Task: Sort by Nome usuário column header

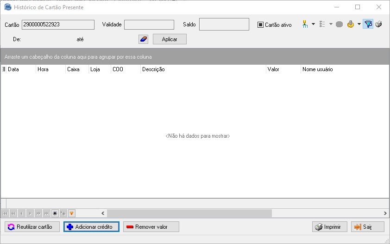Action: point(345,69)
